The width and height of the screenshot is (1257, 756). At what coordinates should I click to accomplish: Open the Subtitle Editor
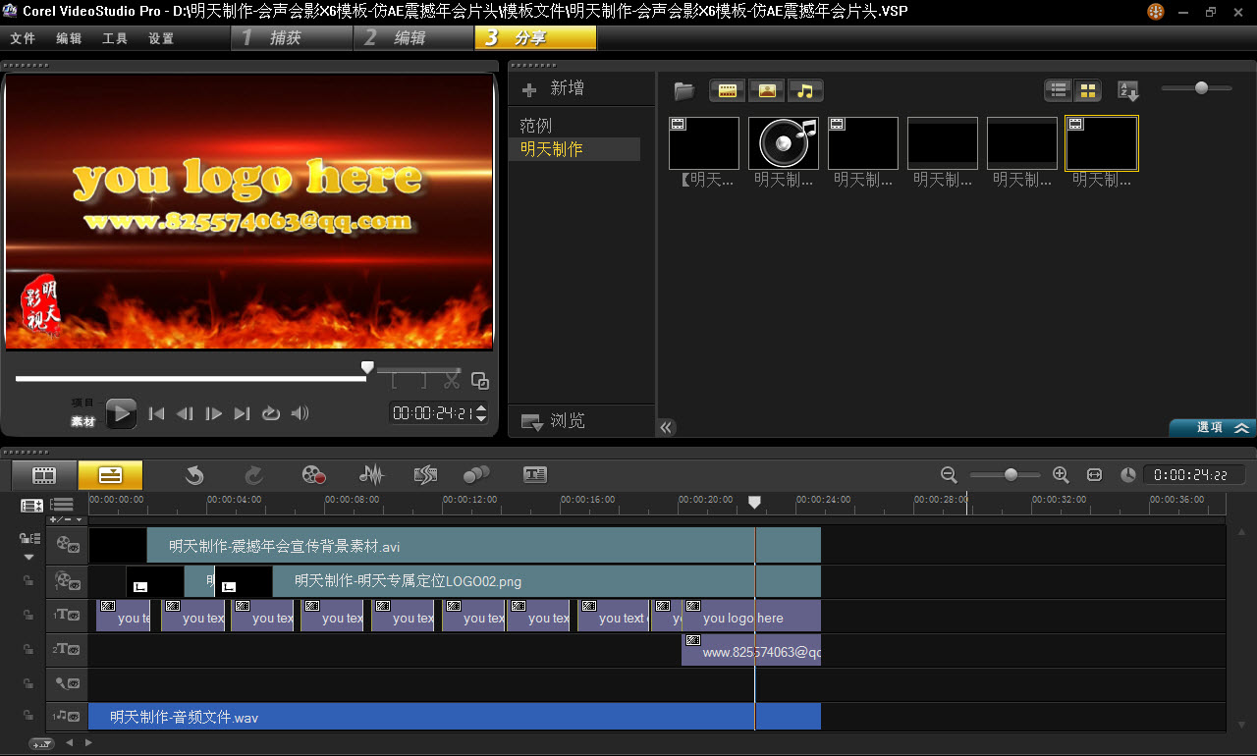(x=534, y=475)
